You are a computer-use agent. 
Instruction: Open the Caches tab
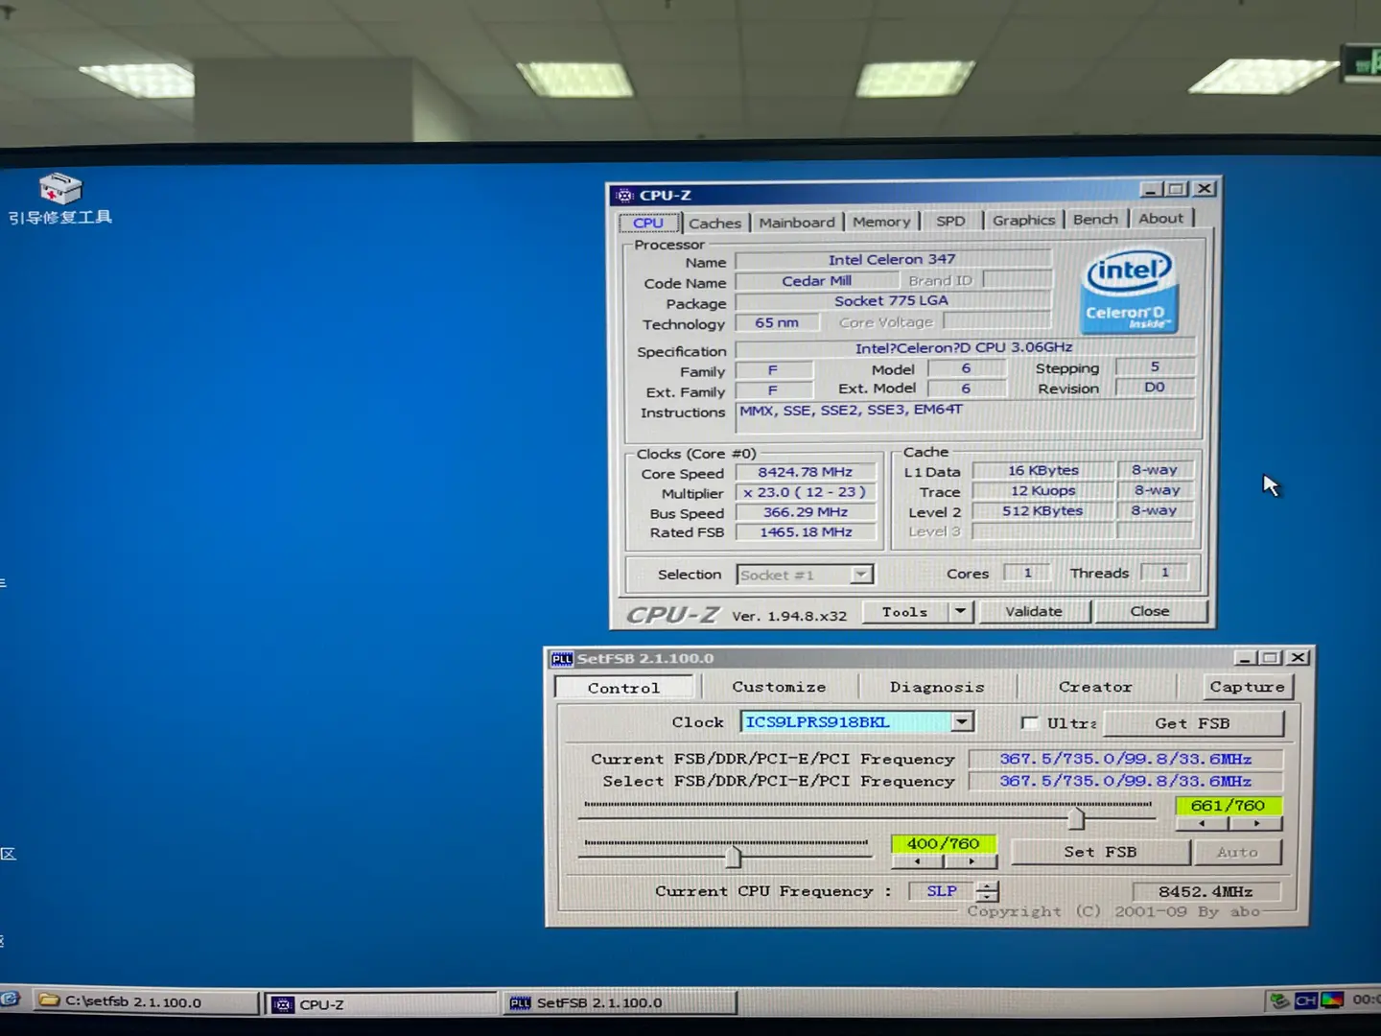[714, 223]
